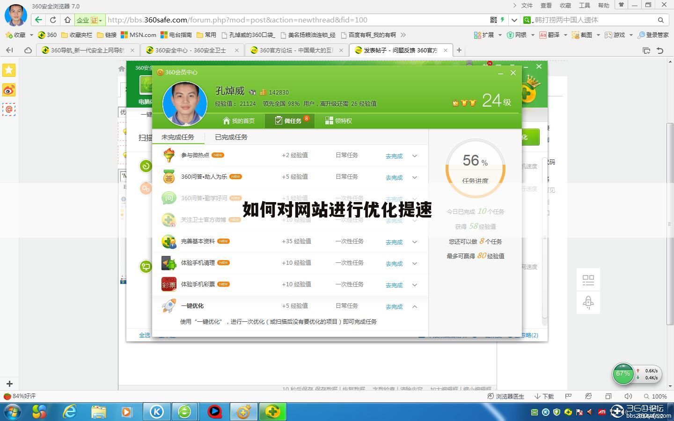Image resolution: width=674 pixels, height=421 pixels.
Task: Show more bookmarks with the >> chevron
Action: point(403,35)
